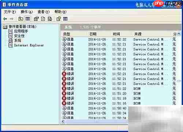This screenshot has height=132, width=183.
Task: Click the 错误 type text in 11:51:18 row
Action: pyautogui.click(x=70, y=98)
